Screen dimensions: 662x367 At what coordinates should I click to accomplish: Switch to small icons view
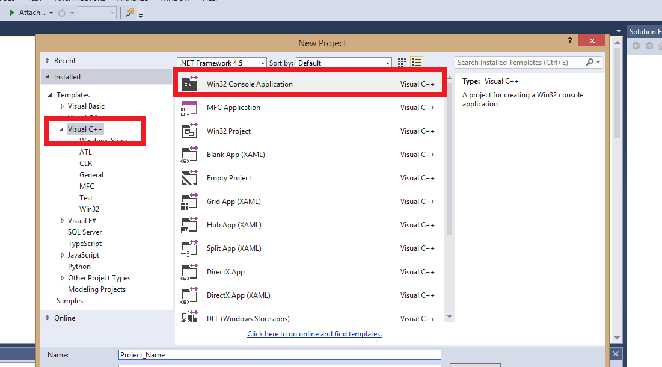point(402,63)
